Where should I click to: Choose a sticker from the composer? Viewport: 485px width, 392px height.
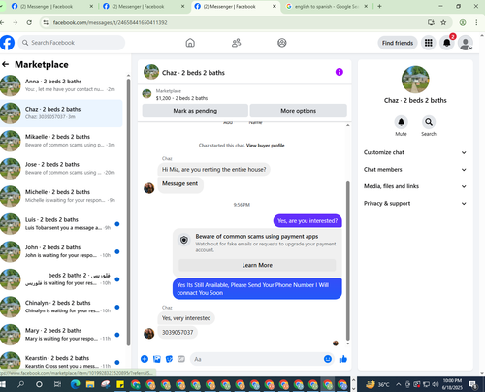(x=169, y=359)
